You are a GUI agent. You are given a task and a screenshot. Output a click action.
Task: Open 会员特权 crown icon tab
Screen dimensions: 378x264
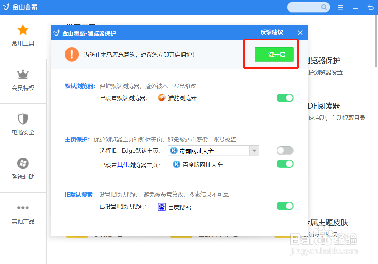pos(23,74)
